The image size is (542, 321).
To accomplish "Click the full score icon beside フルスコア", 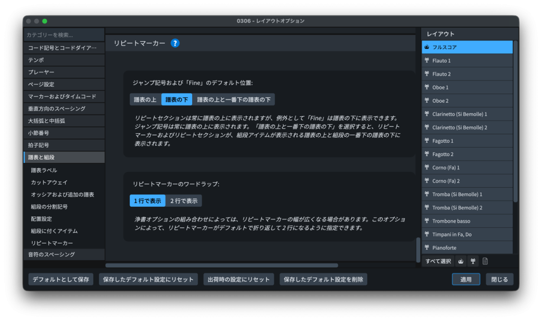I will coord(427,47).
